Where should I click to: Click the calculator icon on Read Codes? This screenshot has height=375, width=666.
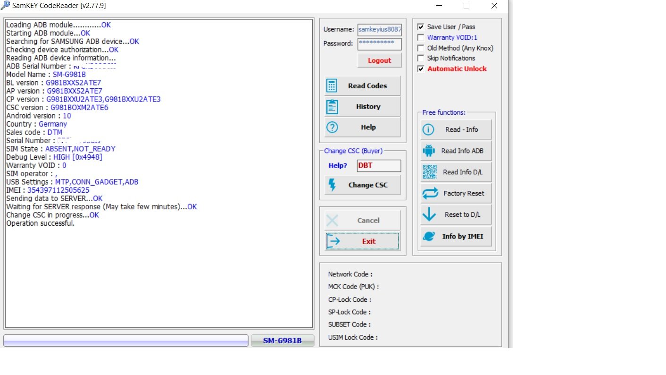point(332,86)
